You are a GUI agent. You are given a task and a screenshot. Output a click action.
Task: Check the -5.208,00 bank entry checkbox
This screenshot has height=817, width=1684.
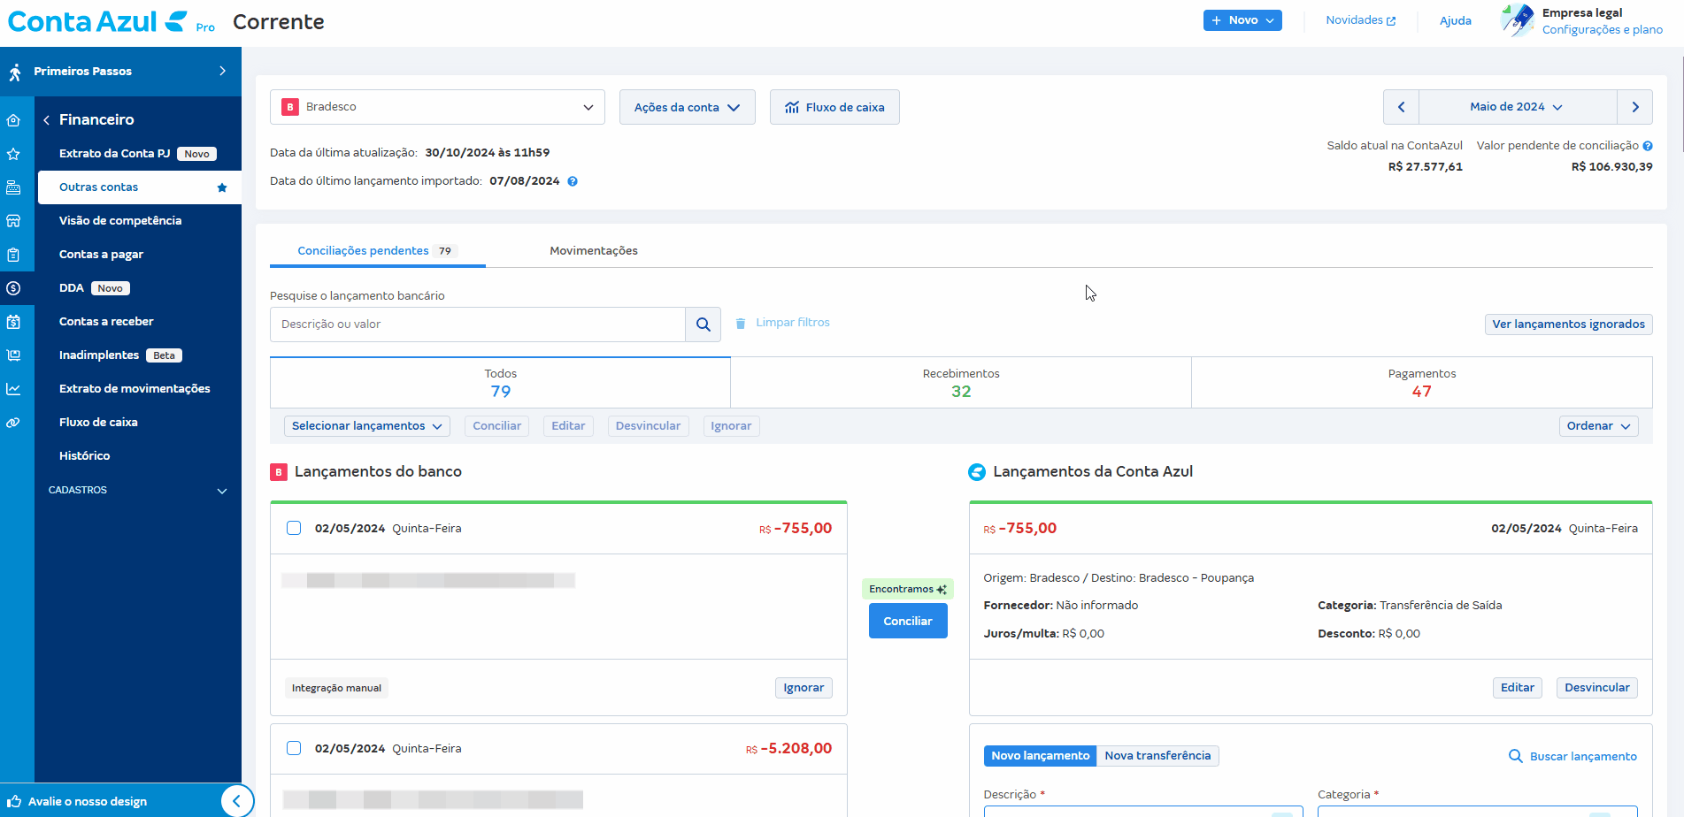pos(294,749)
